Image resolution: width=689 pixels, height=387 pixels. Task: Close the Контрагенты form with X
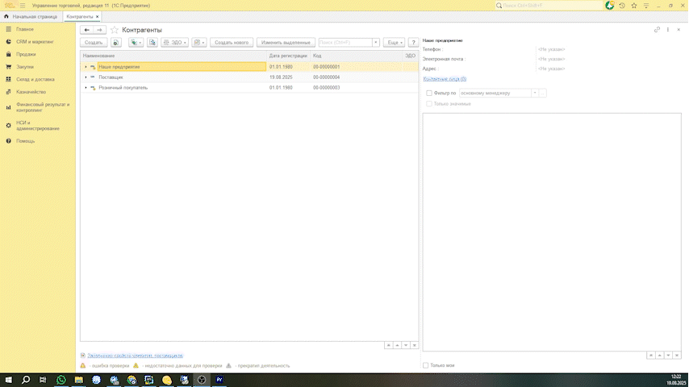click(x=679, y=30)
